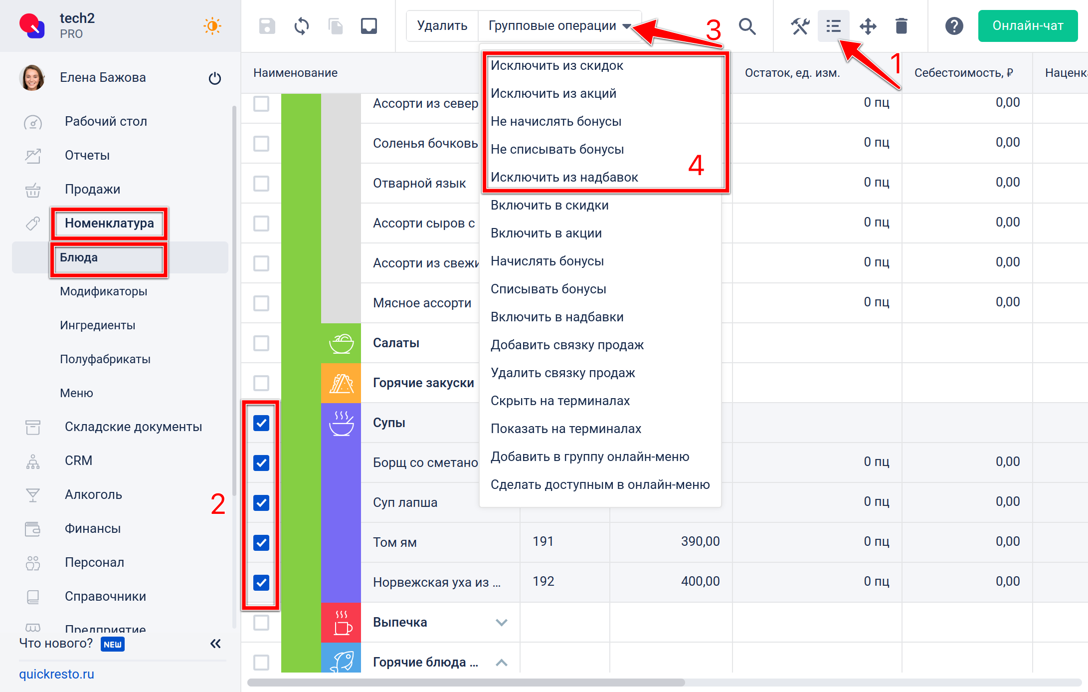The width and height of the screenshot is (1088, 692).
Task: Collapse the Горячие блюда category
Action: pos(502,663)
